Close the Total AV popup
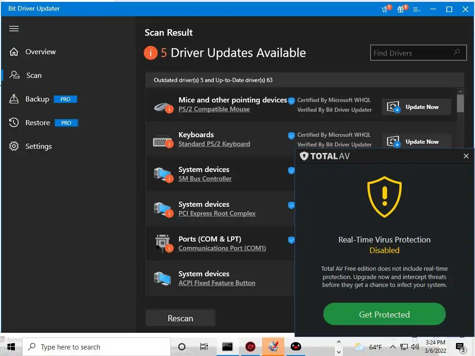 [x=466, y=156]
